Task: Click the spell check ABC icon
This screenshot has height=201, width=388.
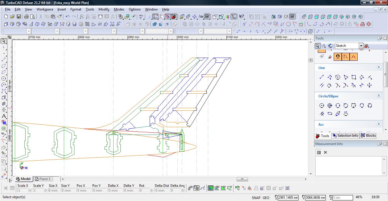Action: (x=141, y=17)
